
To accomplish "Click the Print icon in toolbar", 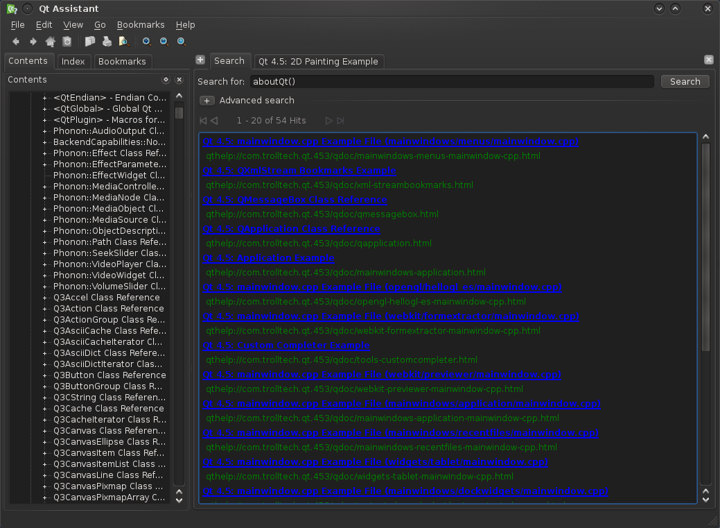I will (107, 42).
